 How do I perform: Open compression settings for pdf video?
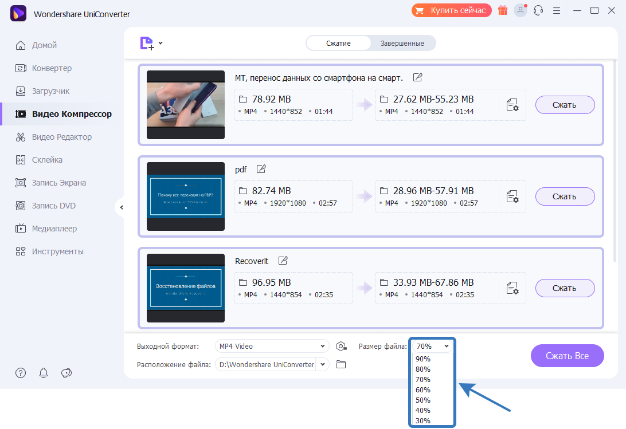click(x=512, y=196)
